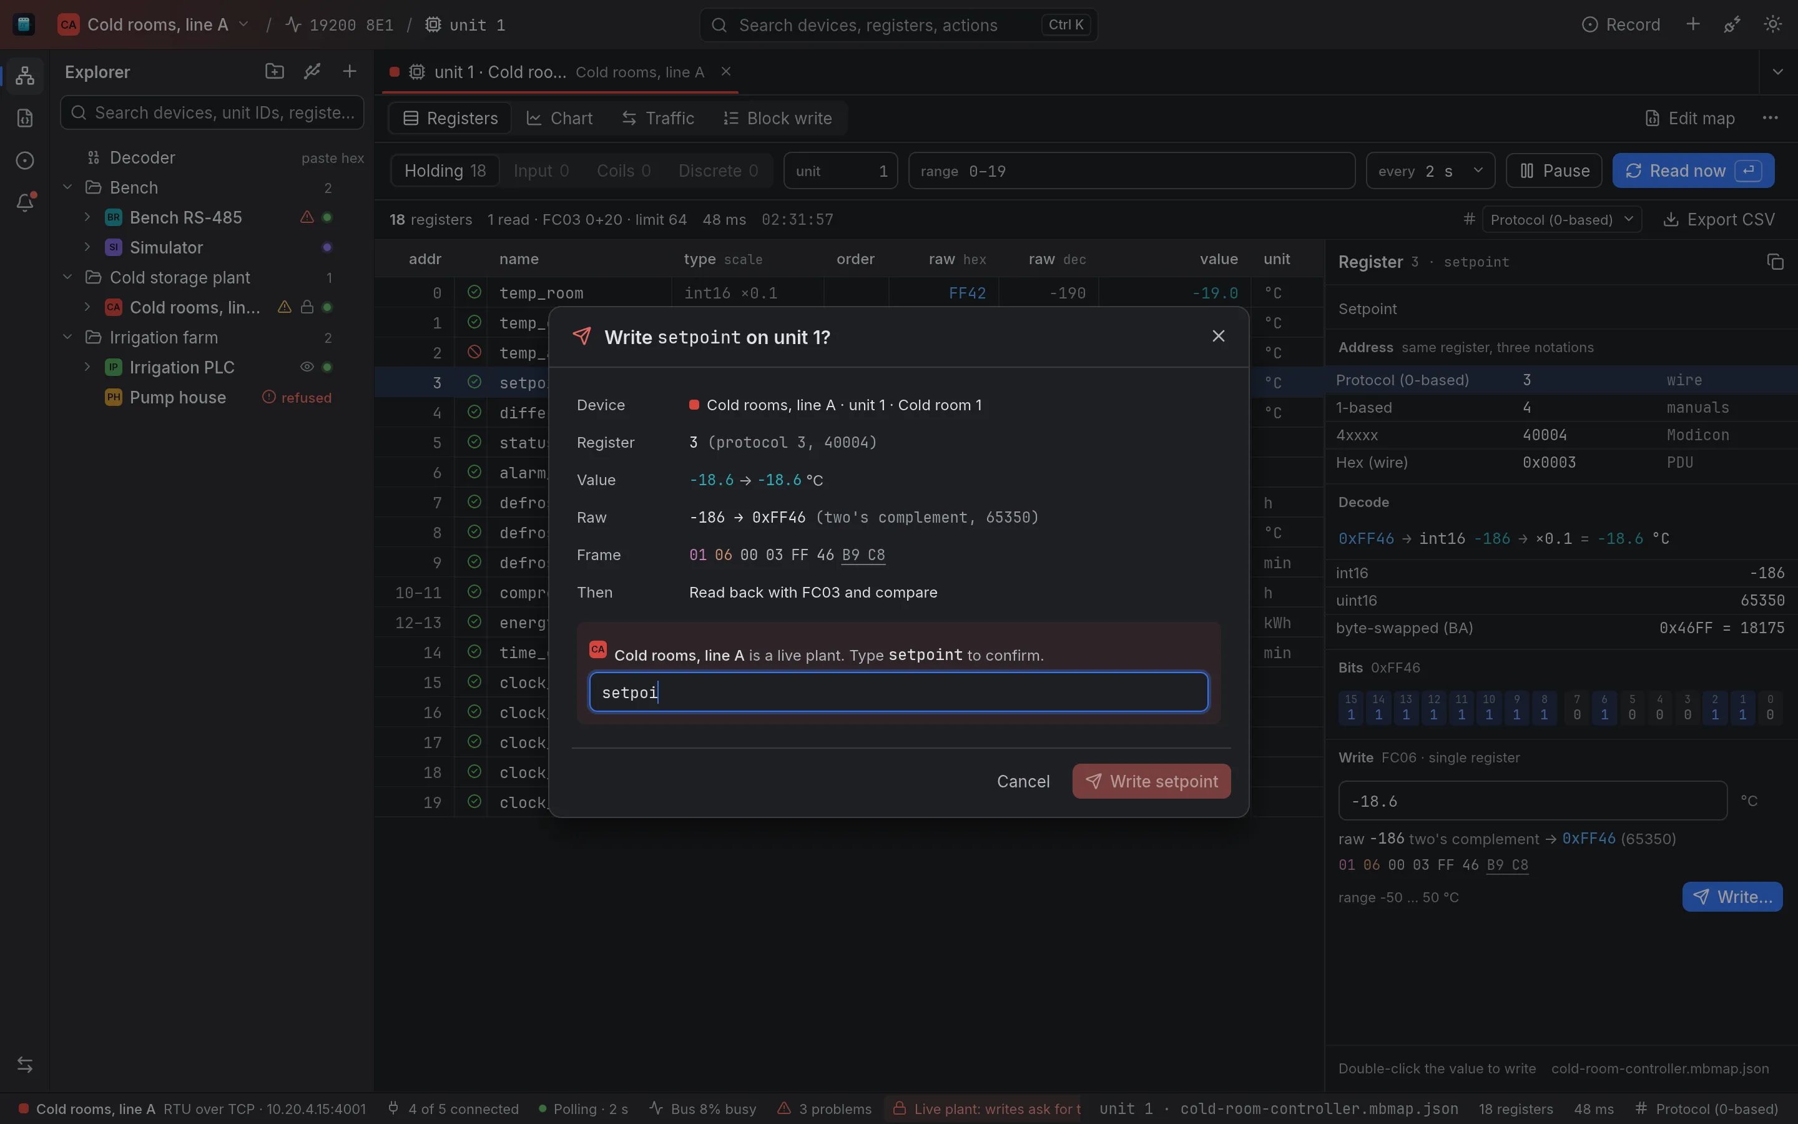Open the Protocol (0-based) addressing dropdown
Screen dimensions: 1798x1124
pyautogui.click(x=1562, y=220)
